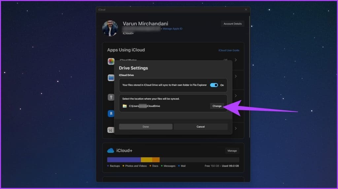Expand the Passwords row chevron
338x189 pixels.
[236, 95]
